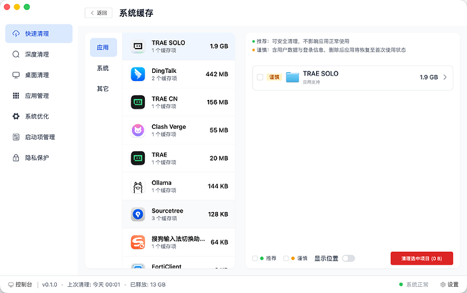The image size is (467, 293).
Task: Click the red 清理选中项目 button
Action: (422, 258)
